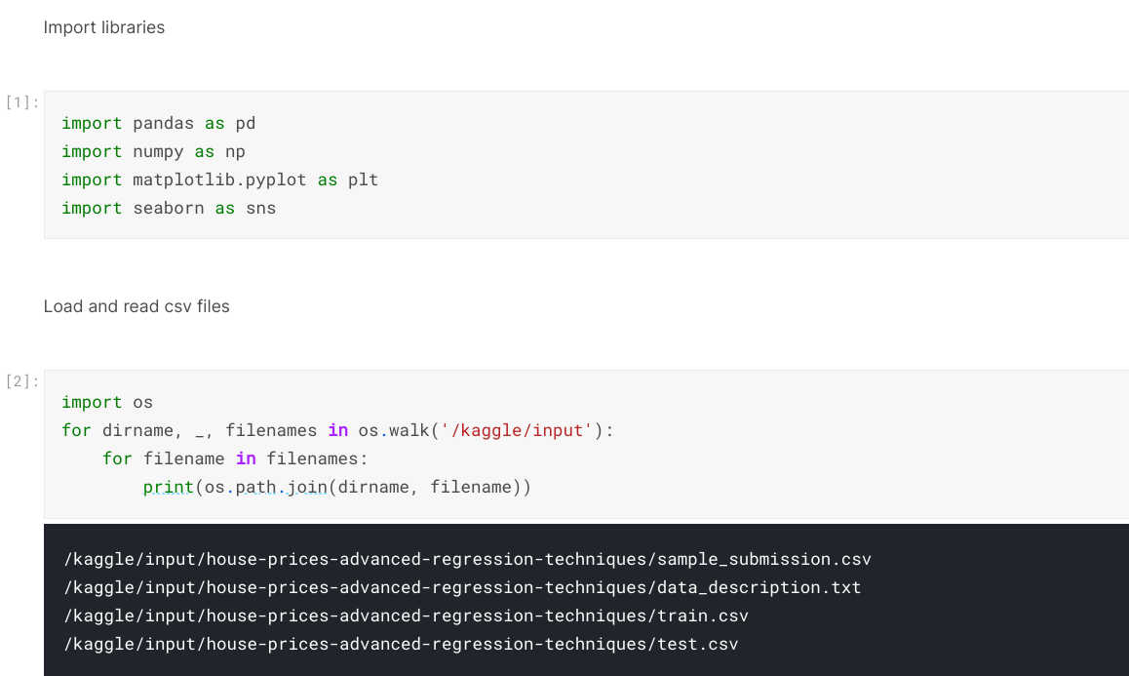Click the "dirname" variable in the for loop
The width and height of the screenshot is (1129, 676).
coord(137,430)
